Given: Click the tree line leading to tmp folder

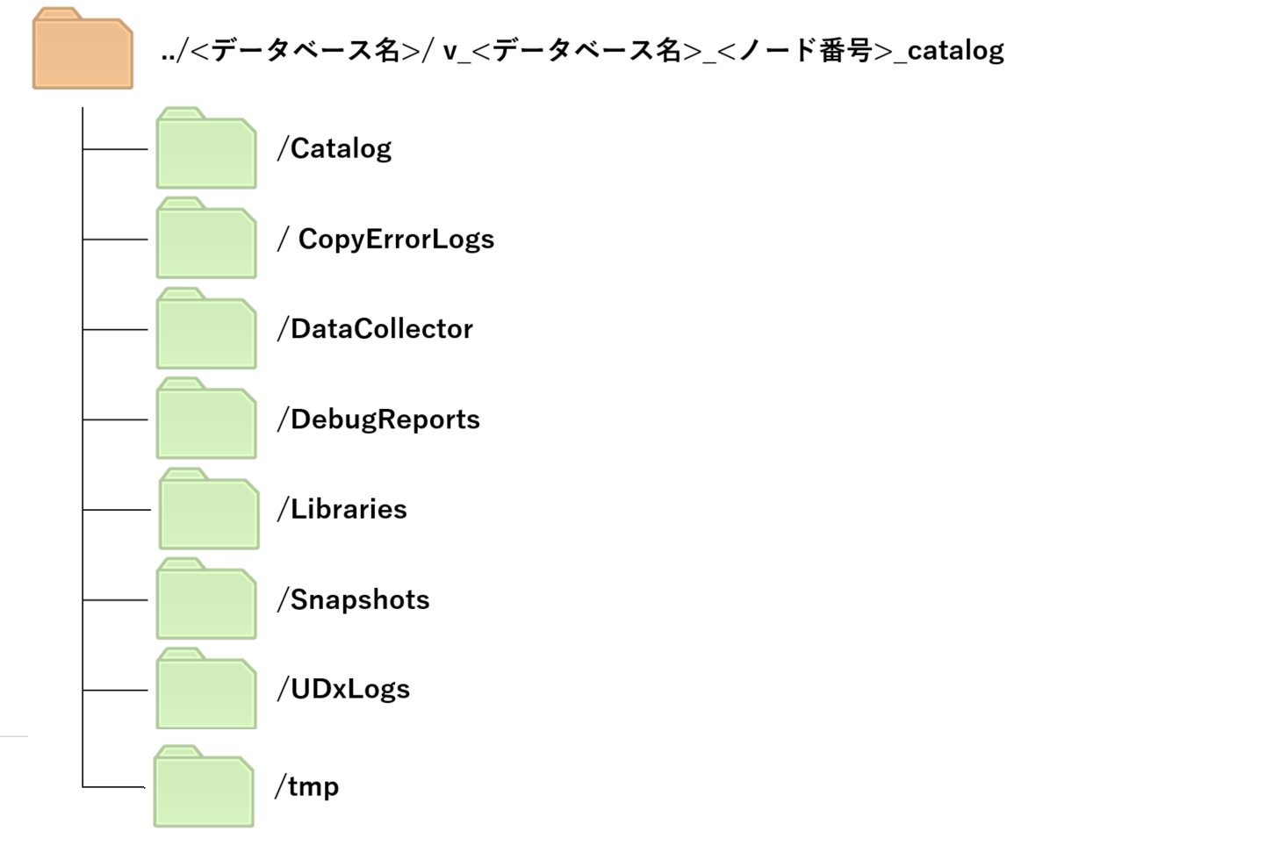Looking at the screenshot, I should click(x=113, y=787).
